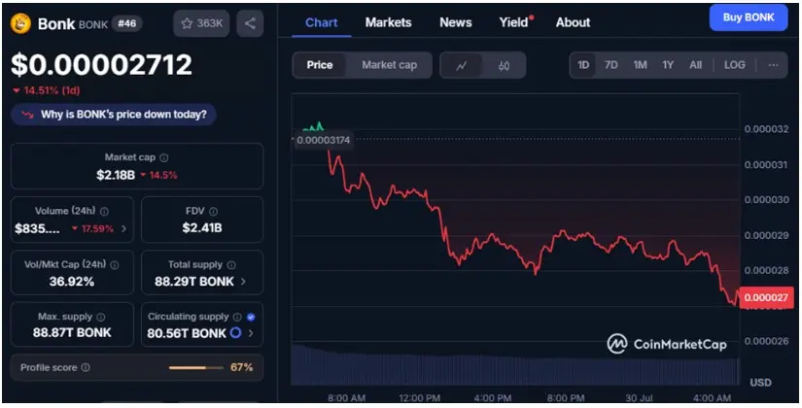
Task: Click the three-dot more options chart button
Action: coord(773,65)
